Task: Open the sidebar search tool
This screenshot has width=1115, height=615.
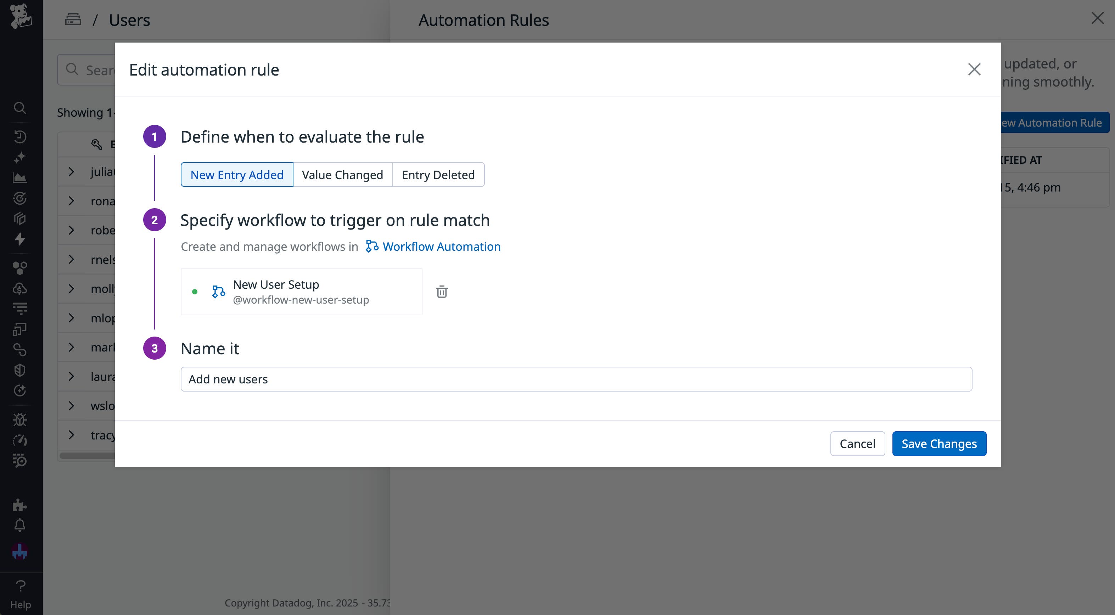Action: (x=20, y=108)
